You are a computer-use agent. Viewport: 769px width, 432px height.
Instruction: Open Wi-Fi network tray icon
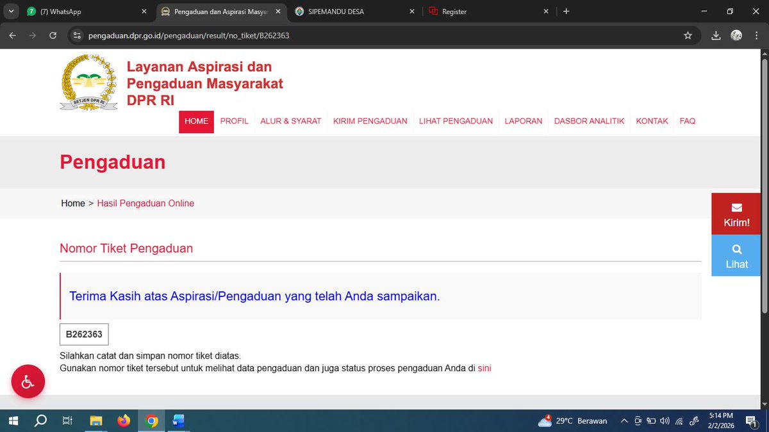click(679, 421)
